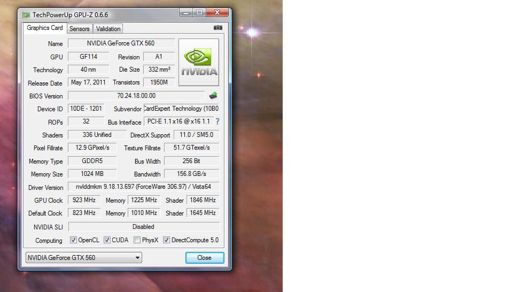Minimize the GPU-Z window
This screenshot has height=292, width=513.
186,13
